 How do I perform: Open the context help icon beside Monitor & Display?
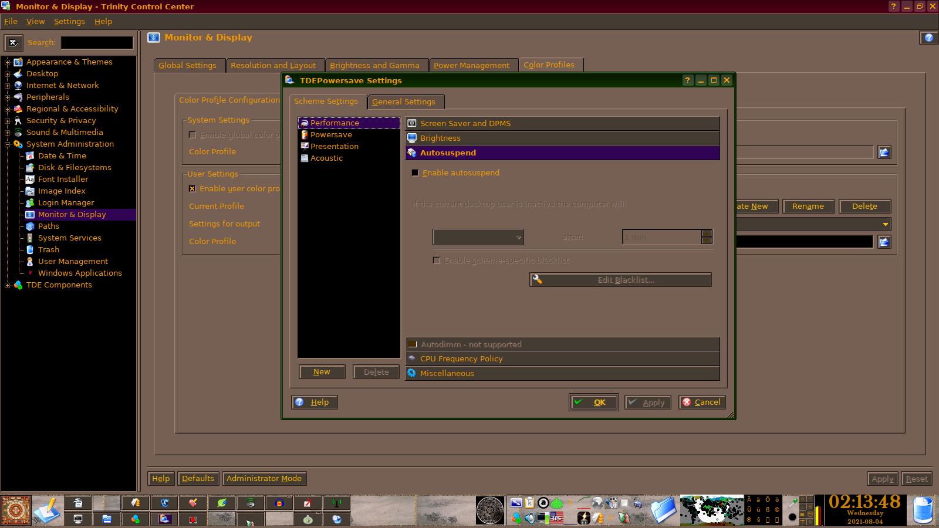[x=928, y=38]
